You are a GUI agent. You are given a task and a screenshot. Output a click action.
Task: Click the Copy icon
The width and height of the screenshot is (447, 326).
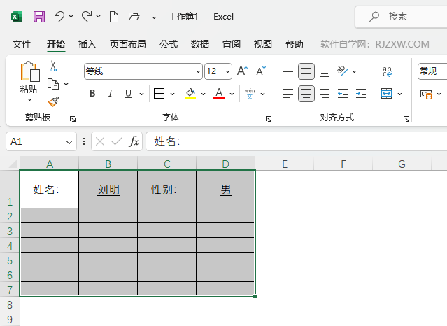(x=53, y=84)
